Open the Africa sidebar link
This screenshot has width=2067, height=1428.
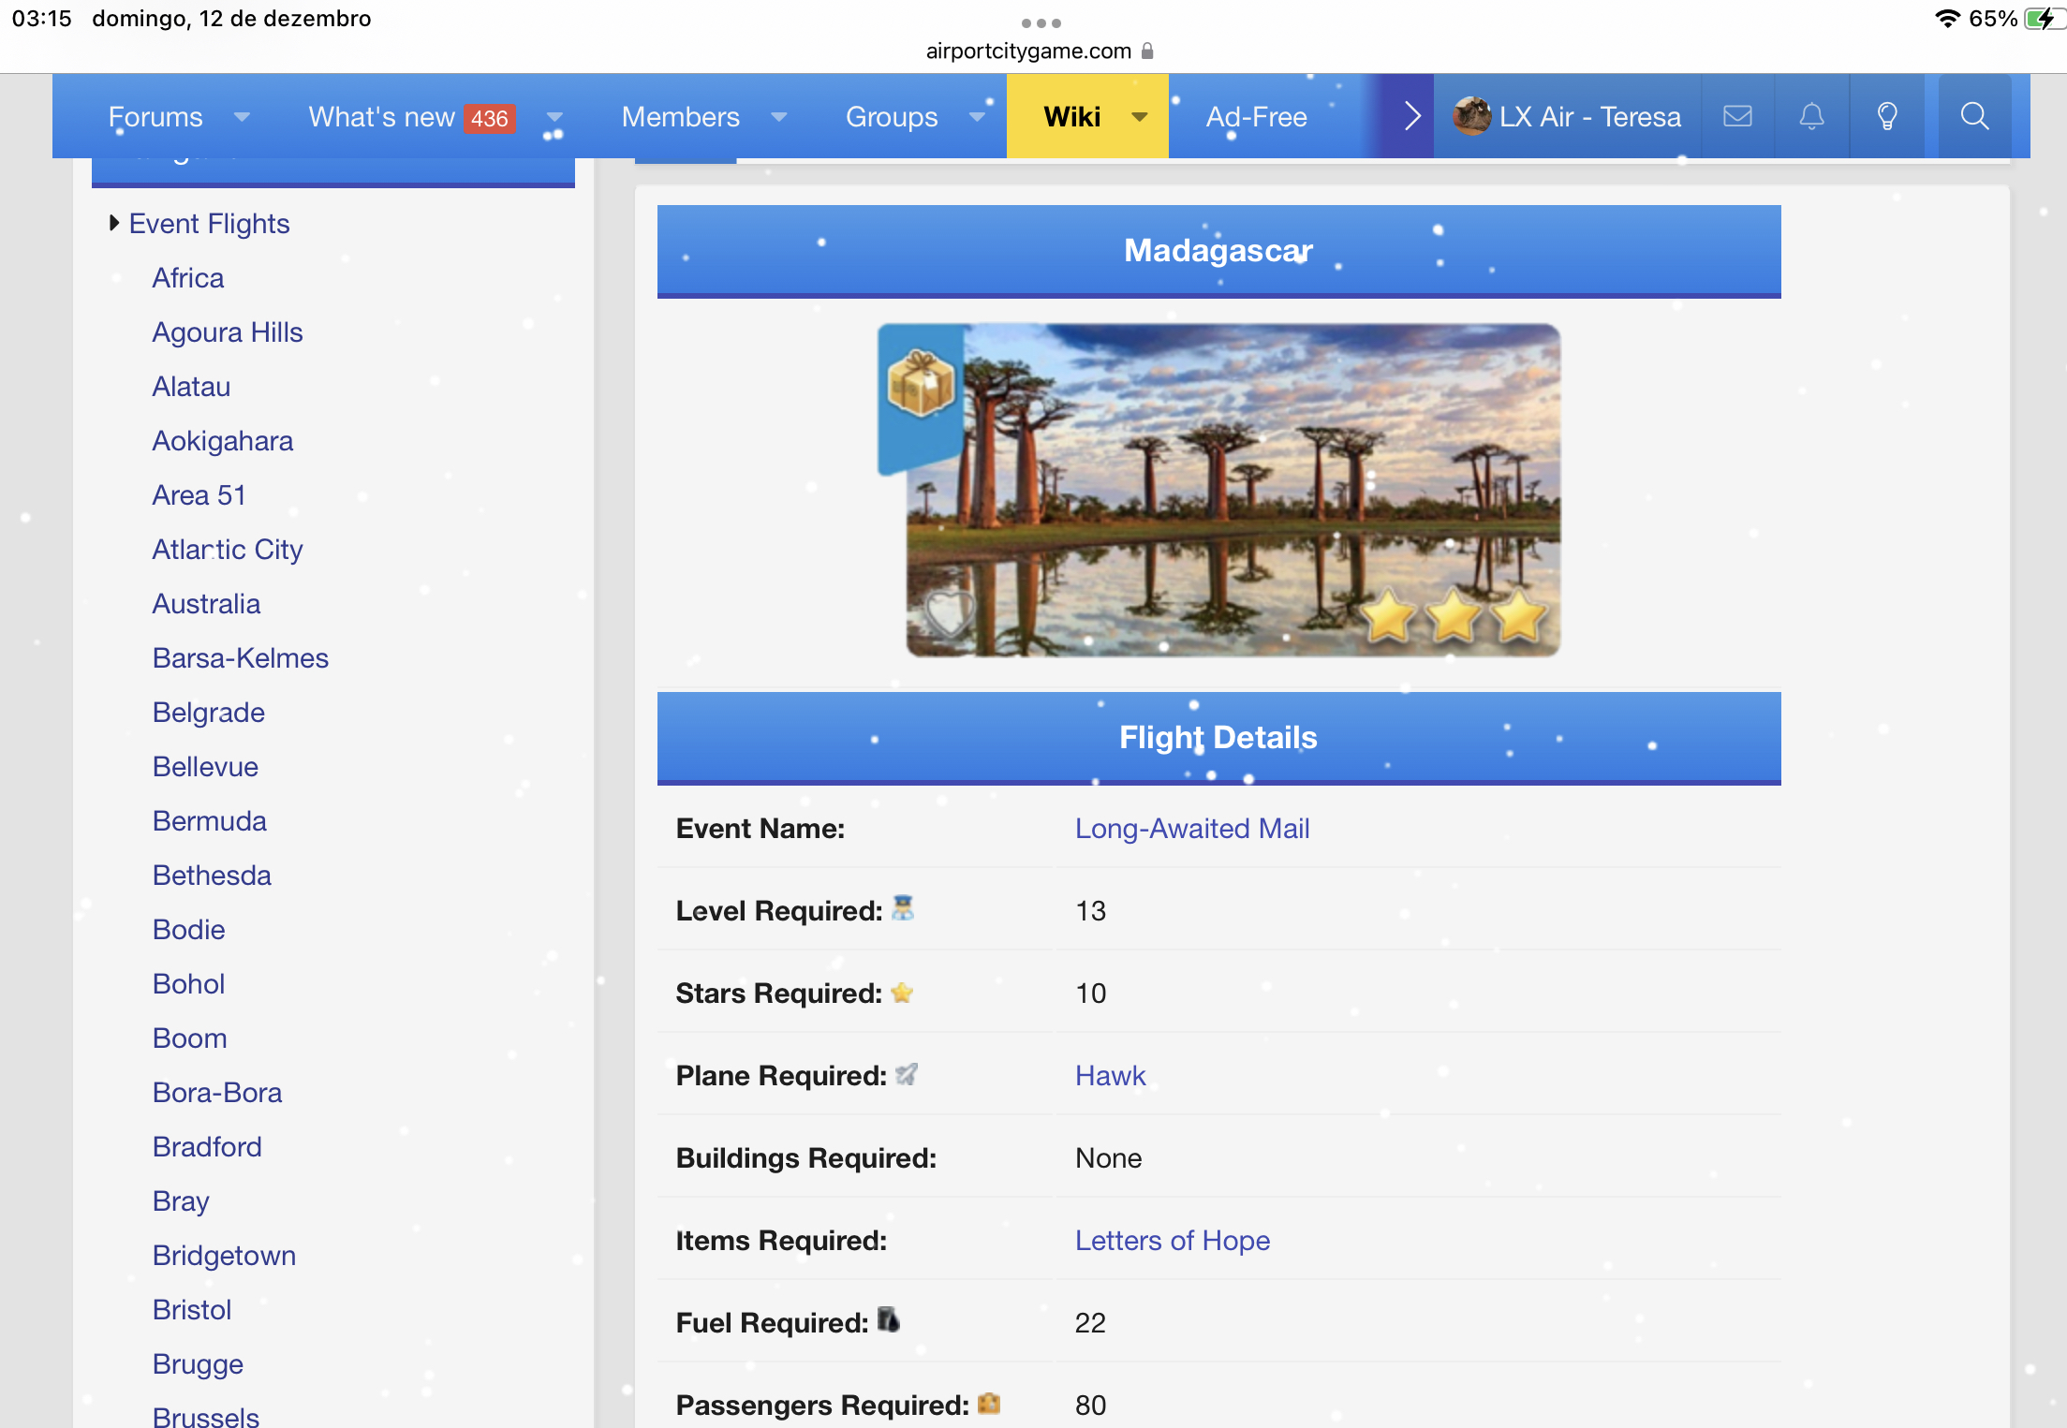(x=188, y=278)
